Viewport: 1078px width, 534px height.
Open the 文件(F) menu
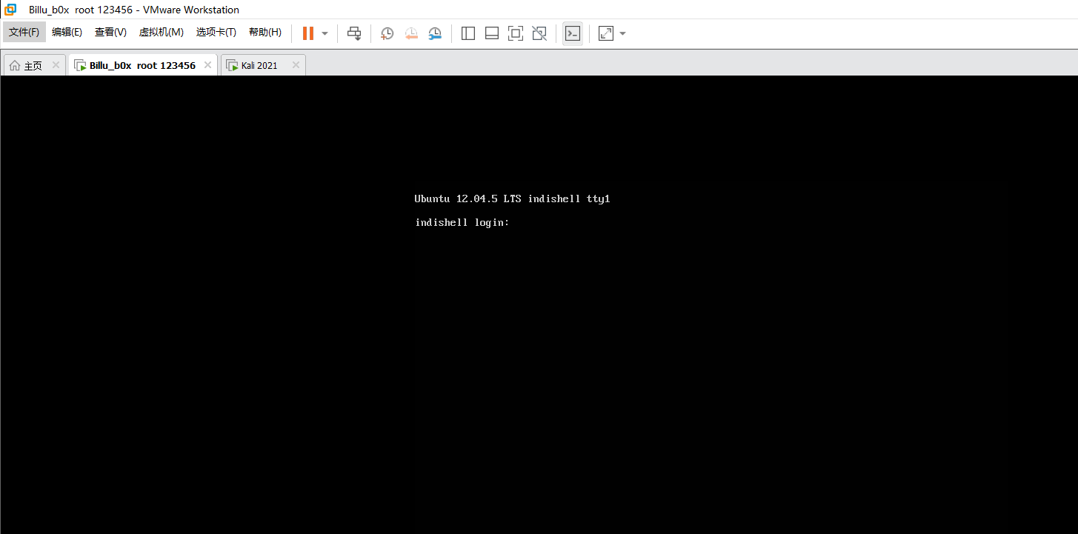tap(24, 33)
